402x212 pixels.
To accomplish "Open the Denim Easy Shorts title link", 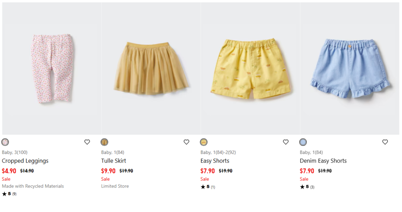I will pos(323,161).
